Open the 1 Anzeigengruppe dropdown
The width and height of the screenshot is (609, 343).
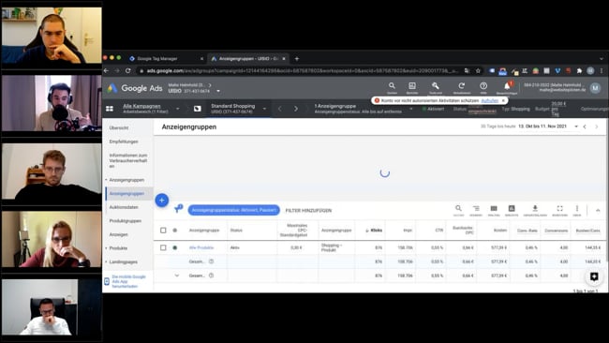click(x=411, y=109)
